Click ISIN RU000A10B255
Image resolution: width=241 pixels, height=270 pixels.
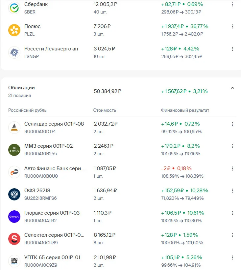click(40, 154)
